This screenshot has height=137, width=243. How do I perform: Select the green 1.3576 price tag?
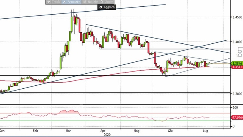[x=237, y=64]
